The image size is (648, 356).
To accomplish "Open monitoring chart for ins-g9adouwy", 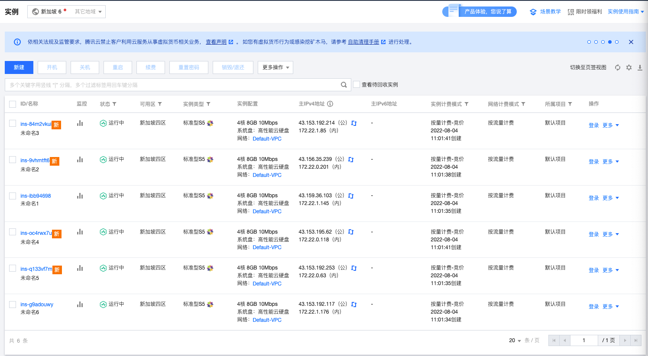I will click(x=80, y=305).
